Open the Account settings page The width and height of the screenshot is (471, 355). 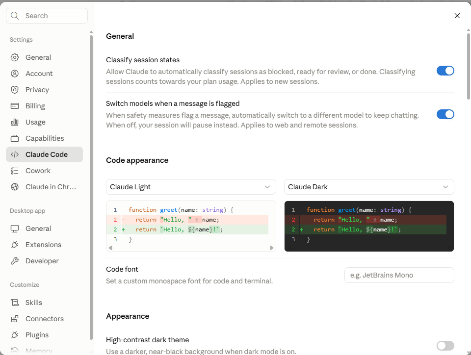point(45,74)
